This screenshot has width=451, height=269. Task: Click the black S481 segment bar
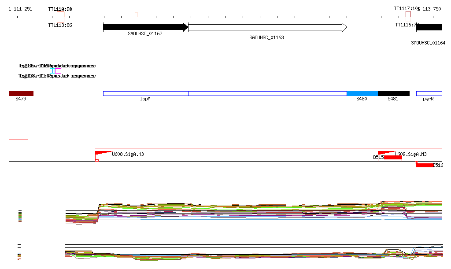coord(393,93)
